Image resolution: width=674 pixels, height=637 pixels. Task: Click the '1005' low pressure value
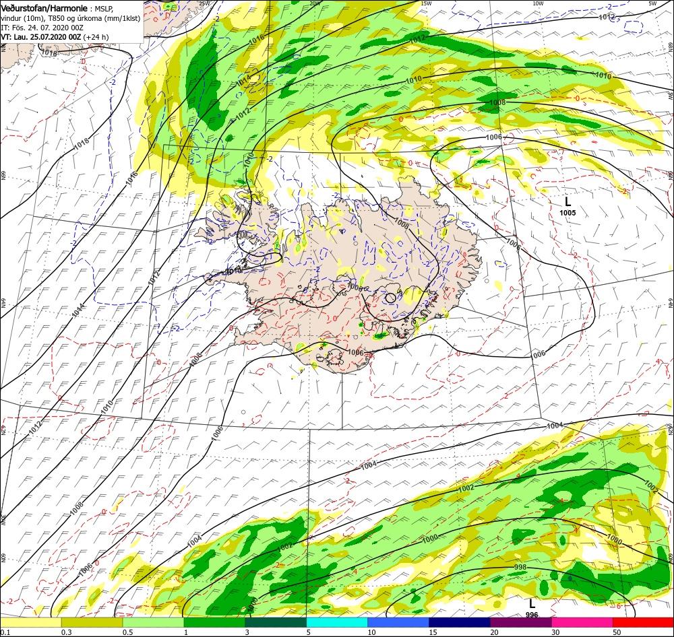click(x=568, y=213)
